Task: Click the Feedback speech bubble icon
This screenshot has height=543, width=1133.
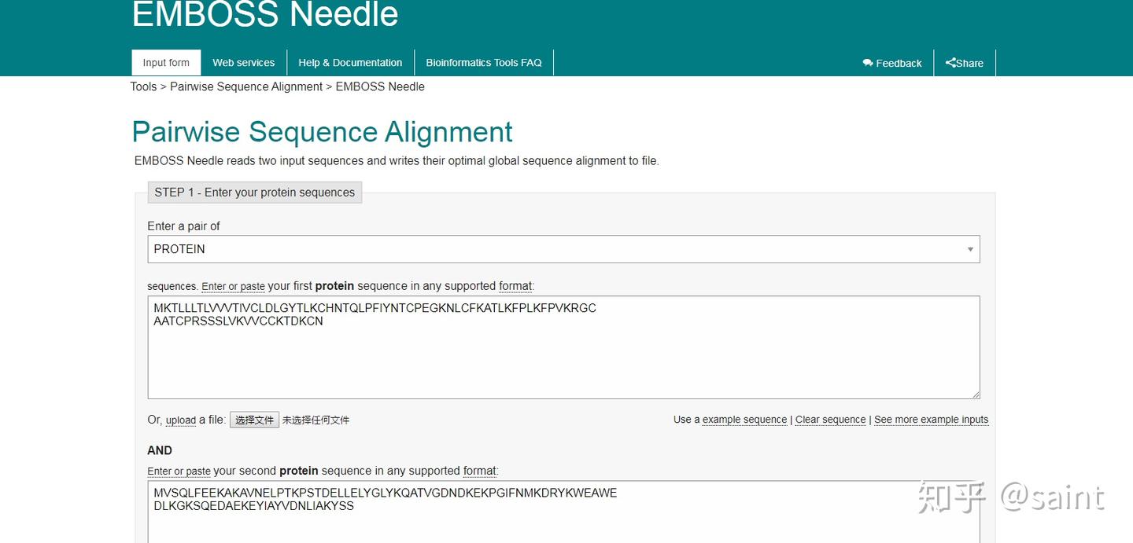Action: click(869, 63)
